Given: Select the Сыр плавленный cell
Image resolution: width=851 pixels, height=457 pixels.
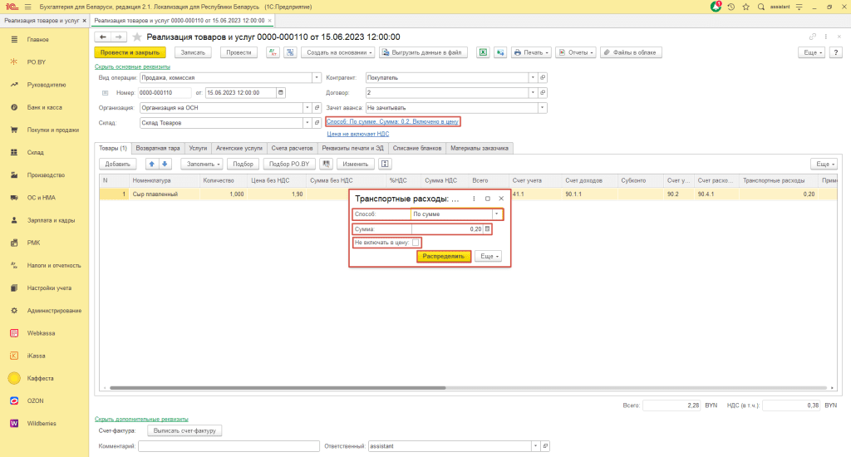Looking at the screenshot, I should pos(164,194).
